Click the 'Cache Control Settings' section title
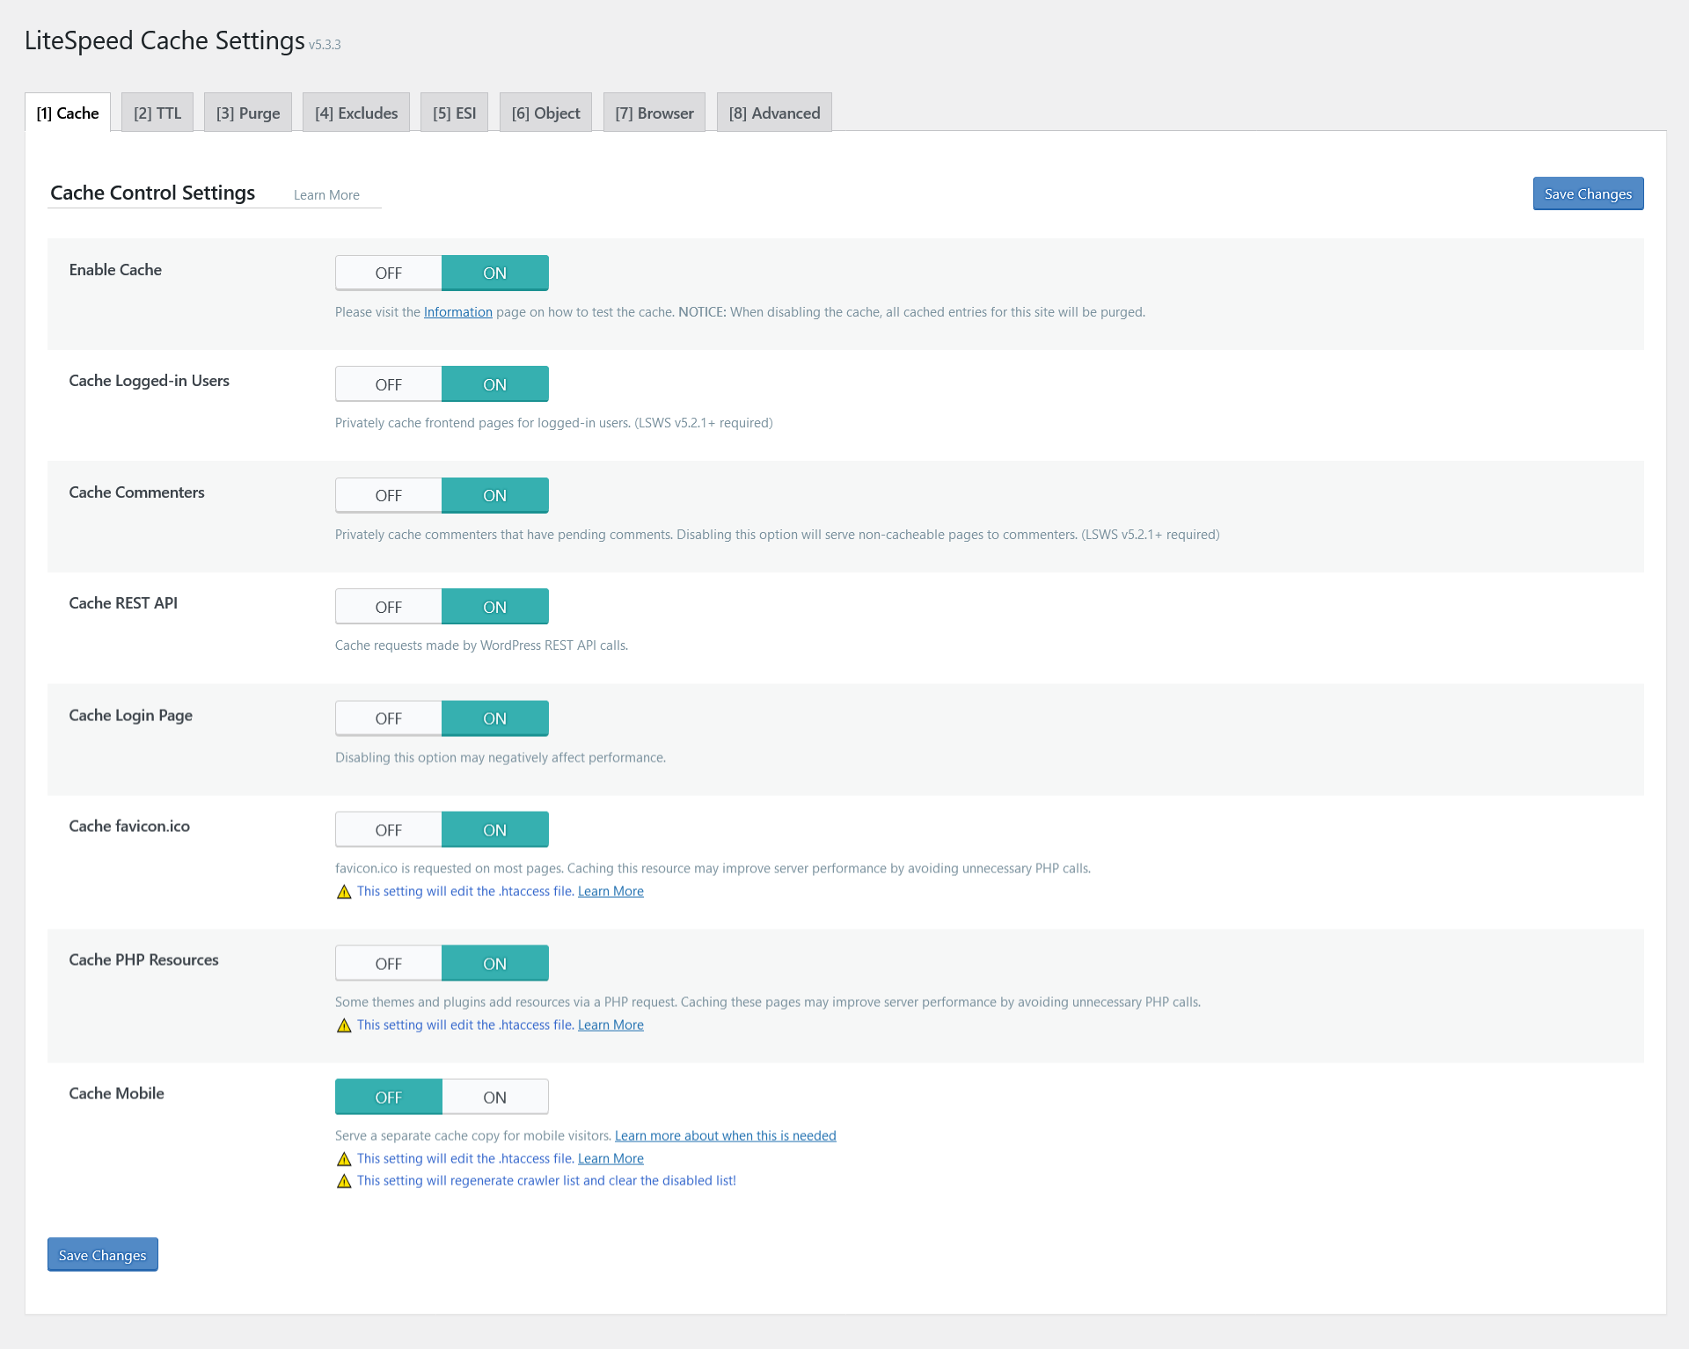 pyautogui.click(x=152, y=193)
